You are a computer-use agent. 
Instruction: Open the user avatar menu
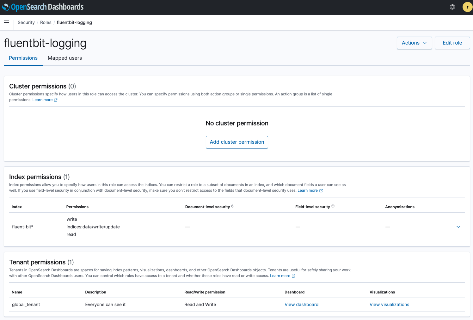pyautogui.click(x=467, y=7)
